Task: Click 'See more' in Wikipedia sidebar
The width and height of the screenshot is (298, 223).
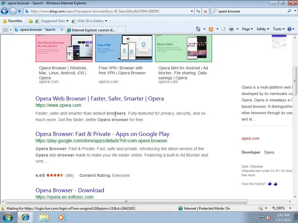Action: pyautogui.click(x=248, y=175)
